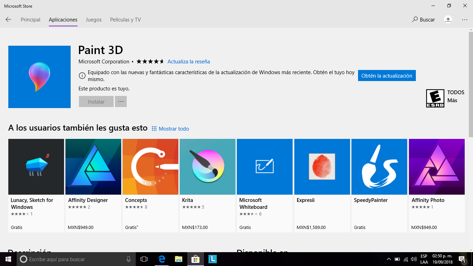Open the top-right more options ellipsis

(465, 20)
